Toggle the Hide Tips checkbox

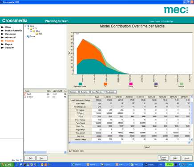(21, 160)
